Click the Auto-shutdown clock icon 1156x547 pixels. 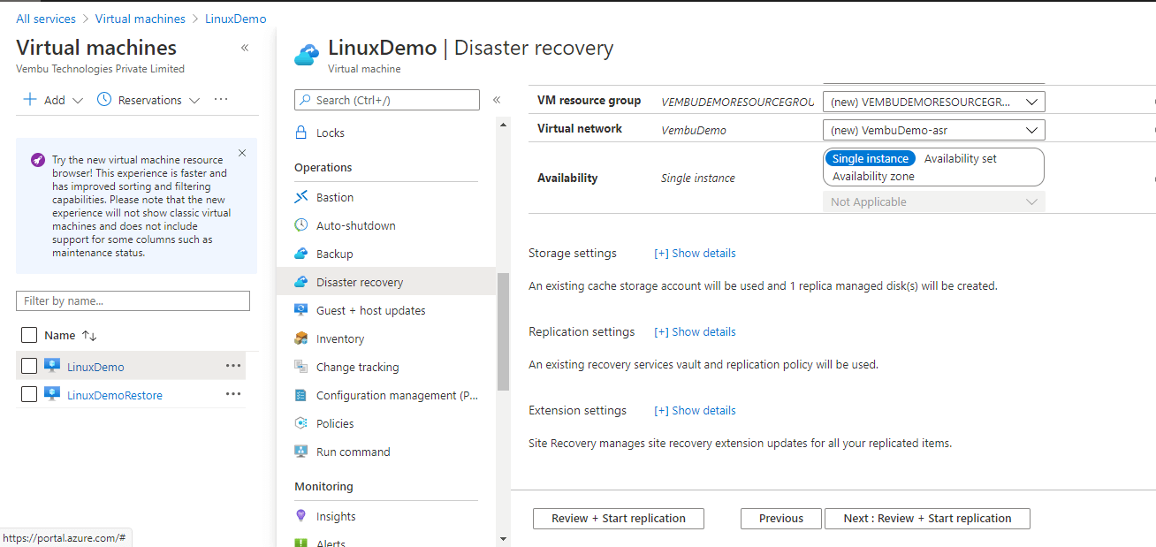[x=300, y=225]
